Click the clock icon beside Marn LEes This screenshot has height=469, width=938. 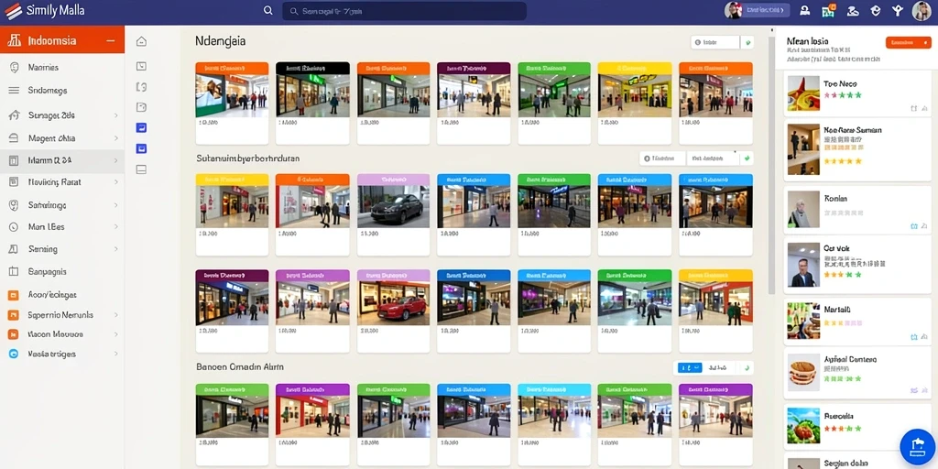coord(14,227)
